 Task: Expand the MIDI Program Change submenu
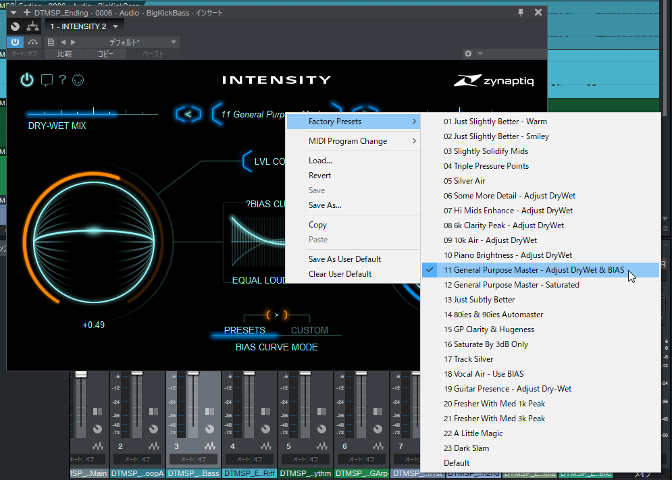pos(353,141)
